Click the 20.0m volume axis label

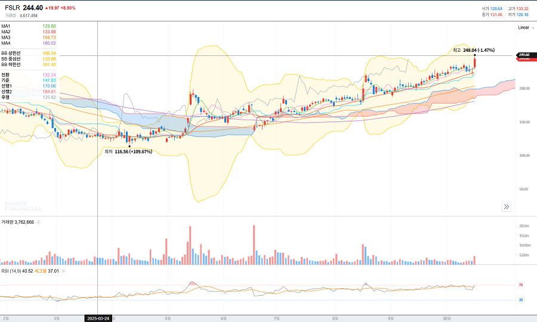click(x=524, y=226)
